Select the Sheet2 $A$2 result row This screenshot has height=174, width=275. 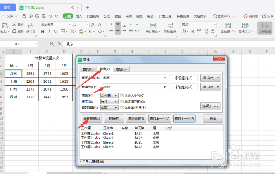click(151, 138)
